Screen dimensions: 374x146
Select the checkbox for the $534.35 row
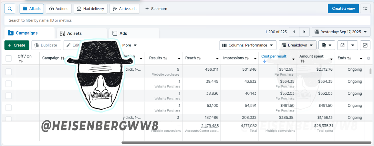click(x=9, y=83)
